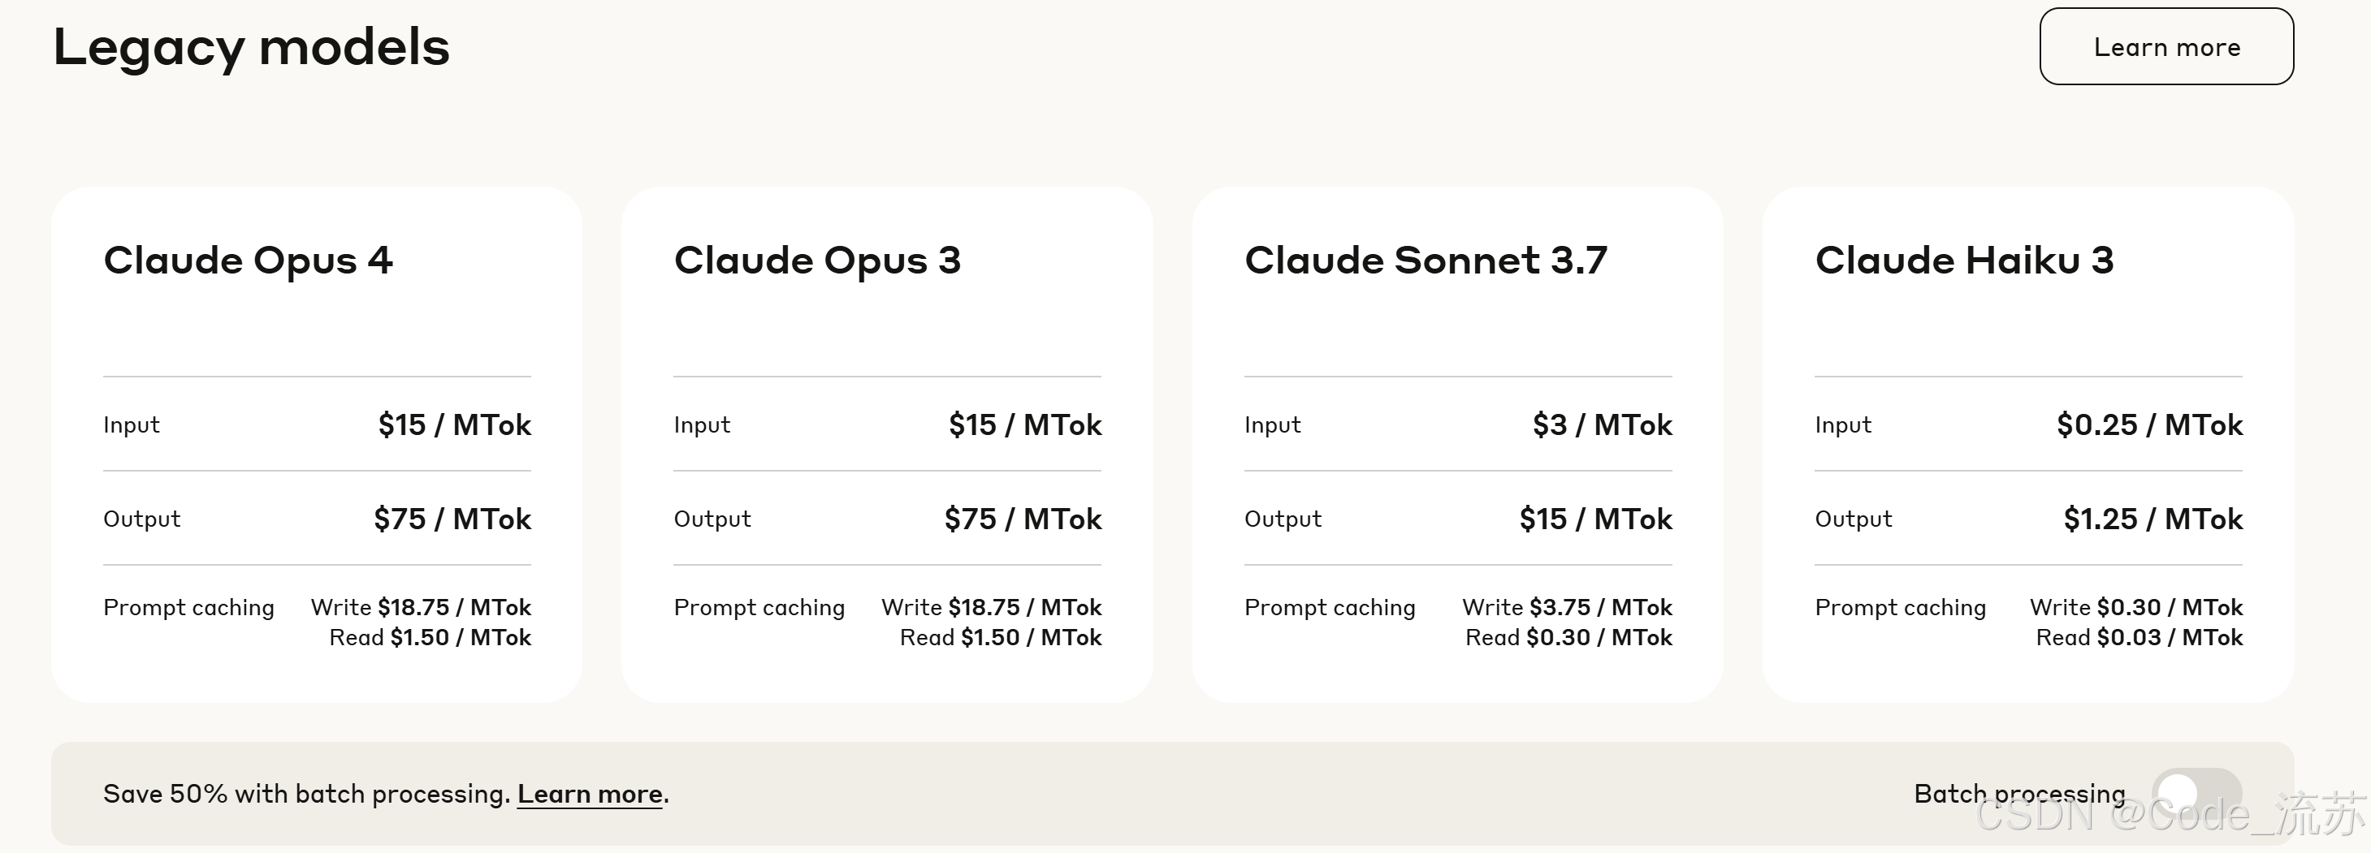Select the Claude Sonnet 3.7 card title
This screenshot has height=853, width=2371.
[x=1426, y=261]
